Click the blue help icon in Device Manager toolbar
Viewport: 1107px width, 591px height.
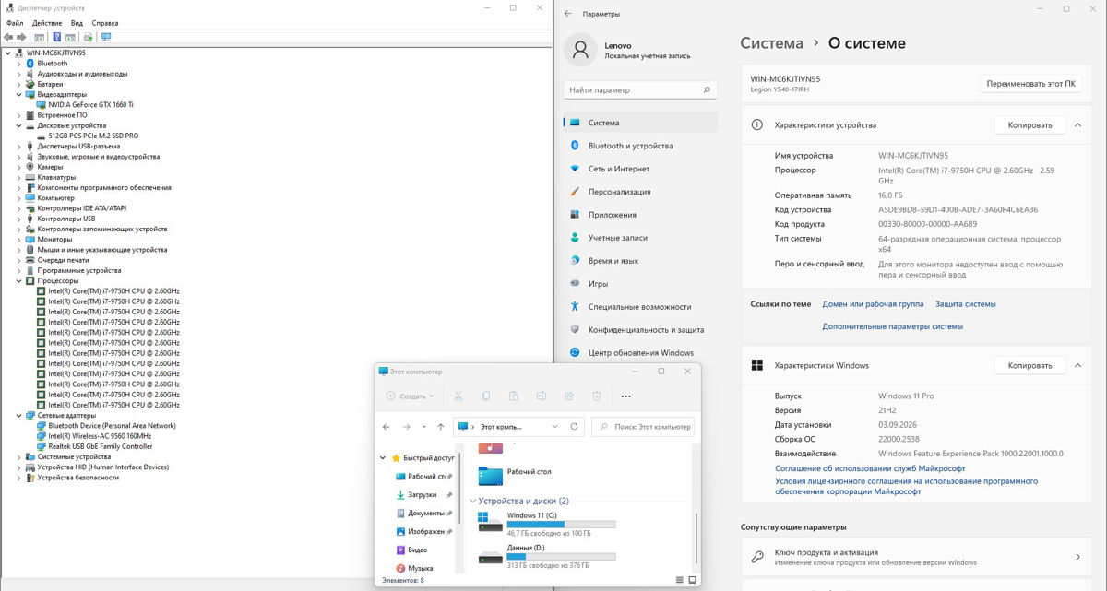click(x=57, y=37)
